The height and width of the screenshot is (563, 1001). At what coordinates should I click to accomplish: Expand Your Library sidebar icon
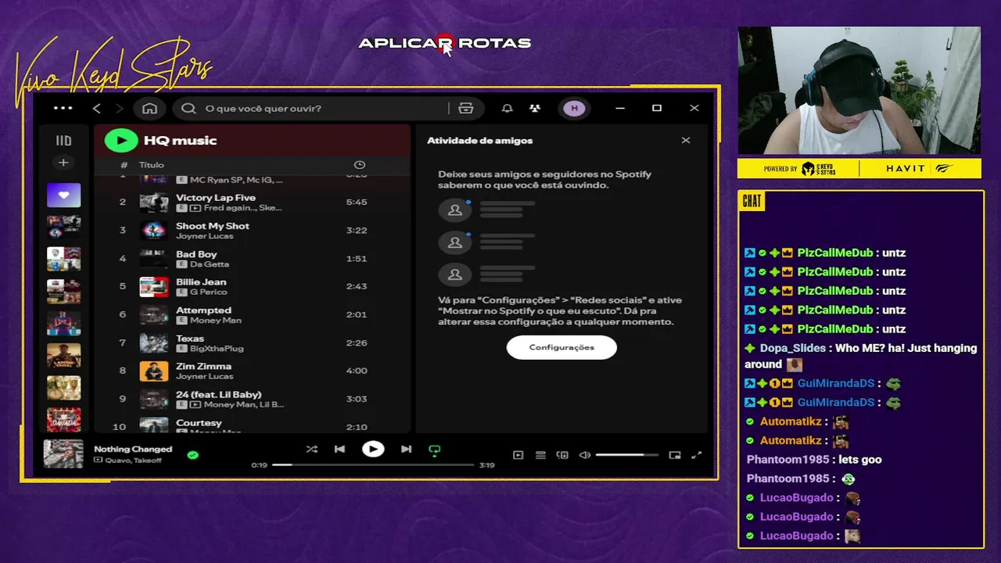point(63,141)
